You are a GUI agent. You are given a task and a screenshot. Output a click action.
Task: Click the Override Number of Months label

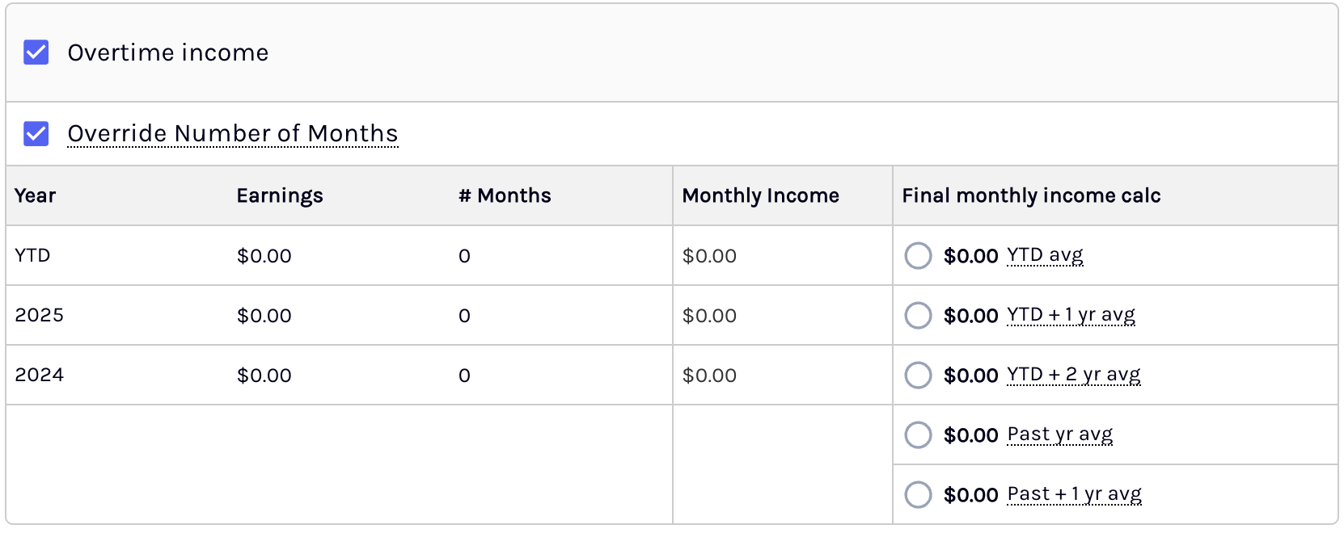[233, 133]
